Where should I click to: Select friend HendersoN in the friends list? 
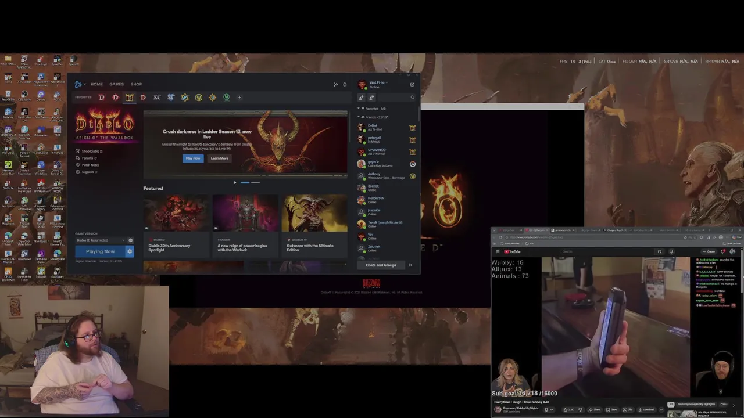point(387,200)
